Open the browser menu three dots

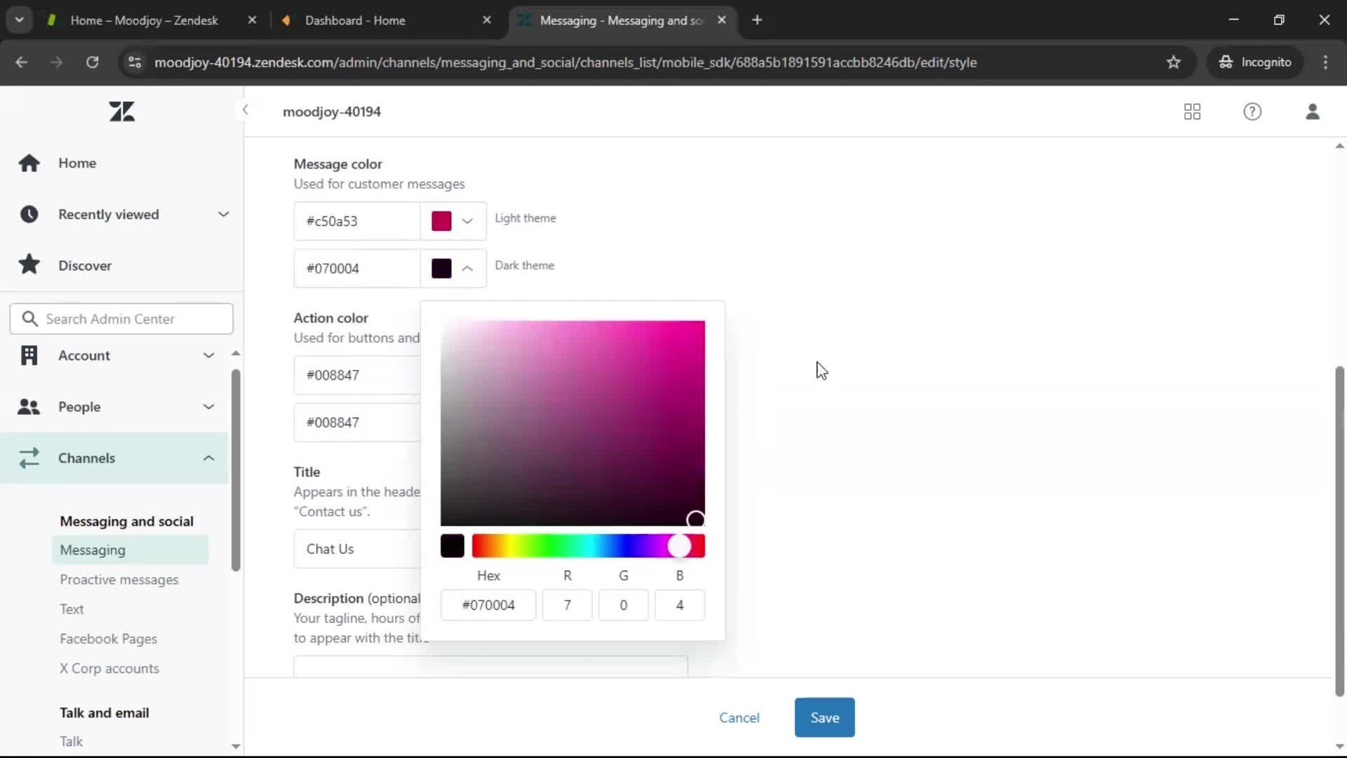point(1325,62)
